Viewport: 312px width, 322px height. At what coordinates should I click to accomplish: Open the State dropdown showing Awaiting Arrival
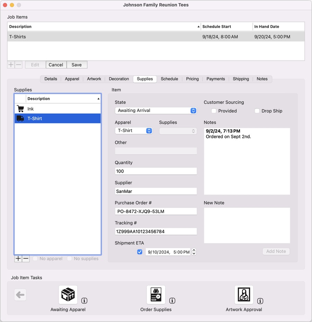coord(156,111)
